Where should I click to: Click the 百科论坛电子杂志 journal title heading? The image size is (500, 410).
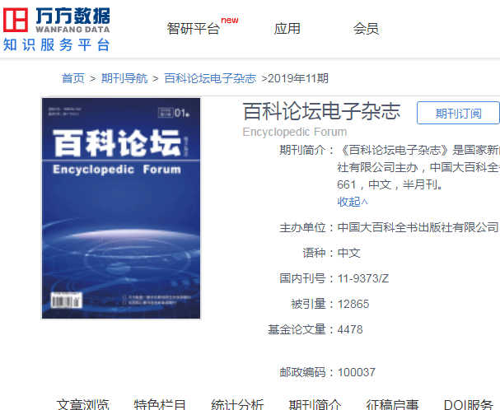321,111
